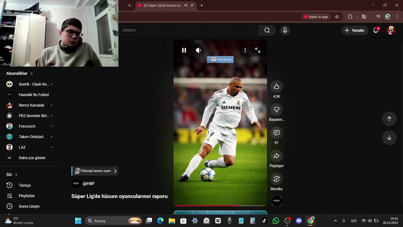Start voice search with the microphone
Viewport: 403px width, 227px height.
(x=285, y=30)
